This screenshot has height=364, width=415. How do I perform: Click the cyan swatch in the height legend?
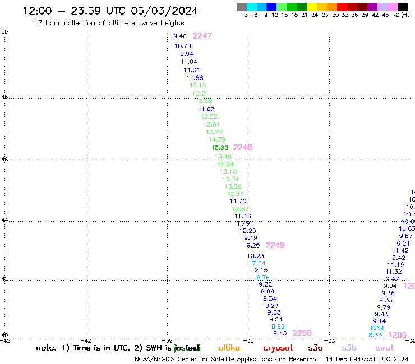(x=251, y=7)
